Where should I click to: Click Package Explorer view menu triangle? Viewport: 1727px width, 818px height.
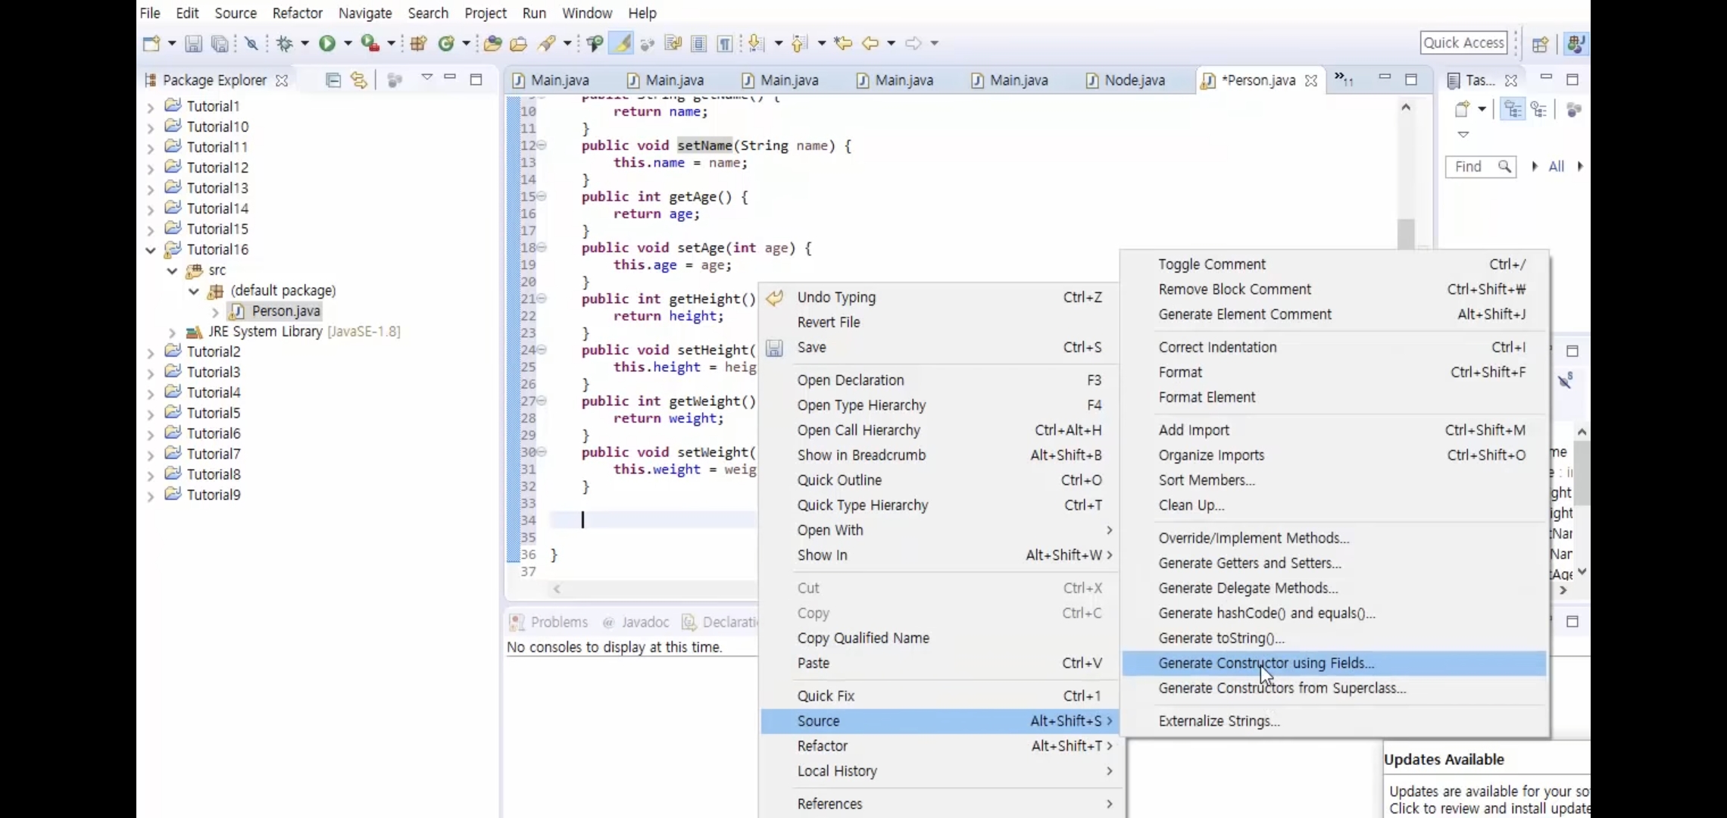426,77
